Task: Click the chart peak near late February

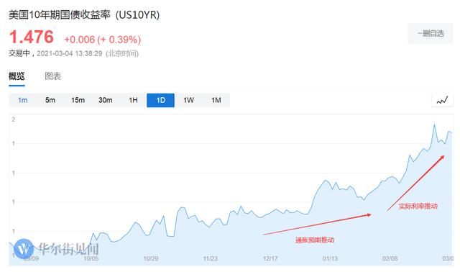Action: [x=434, y=124]
